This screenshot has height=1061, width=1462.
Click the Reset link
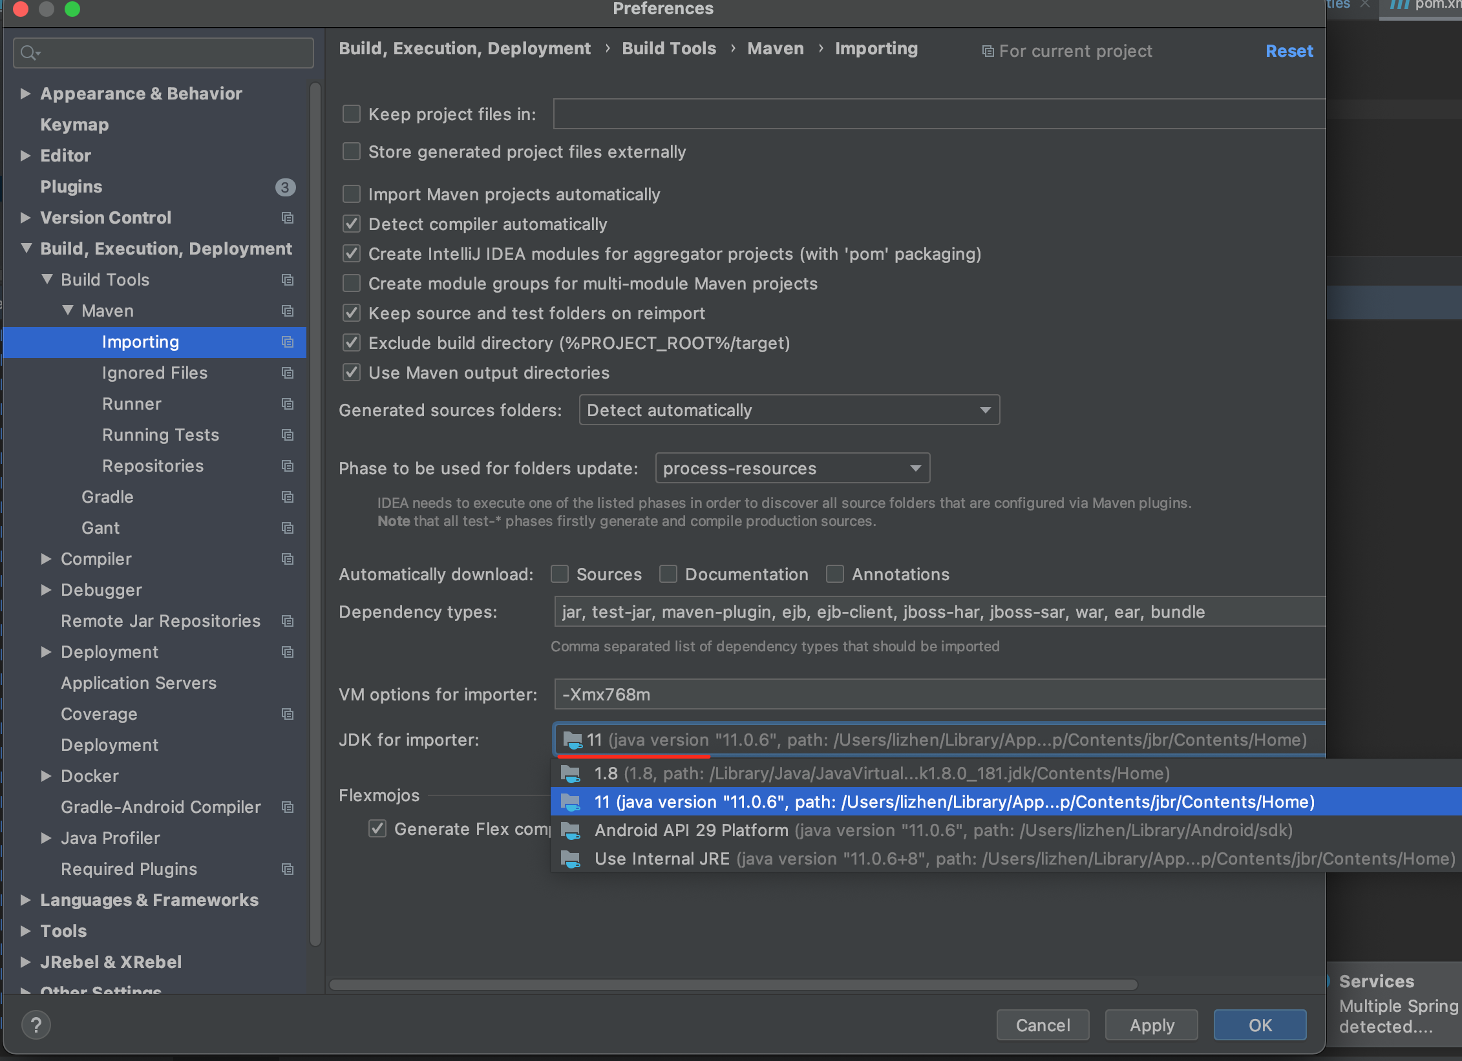(x=1288, y=51)
